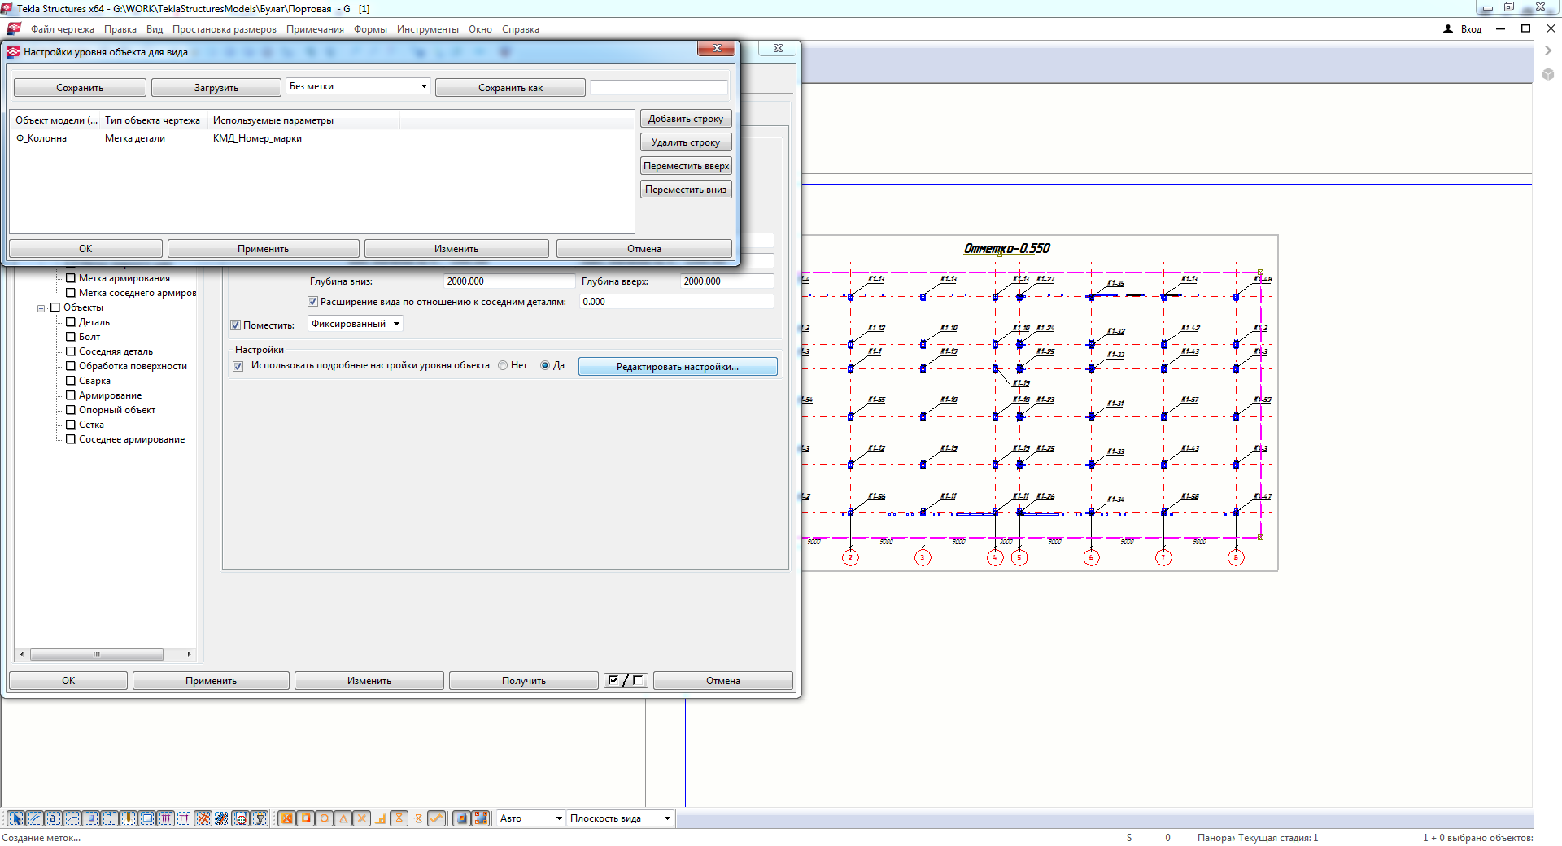Viewport: 1562px width, 846px height.
Task: Open the Простановка размеров menu
Action: pos(224,29)
